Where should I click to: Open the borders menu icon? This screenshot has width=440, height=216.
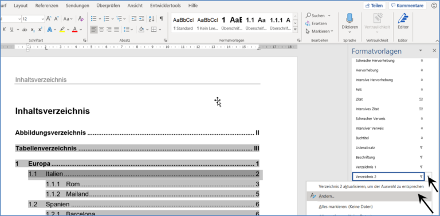click(x=154, y=29)
